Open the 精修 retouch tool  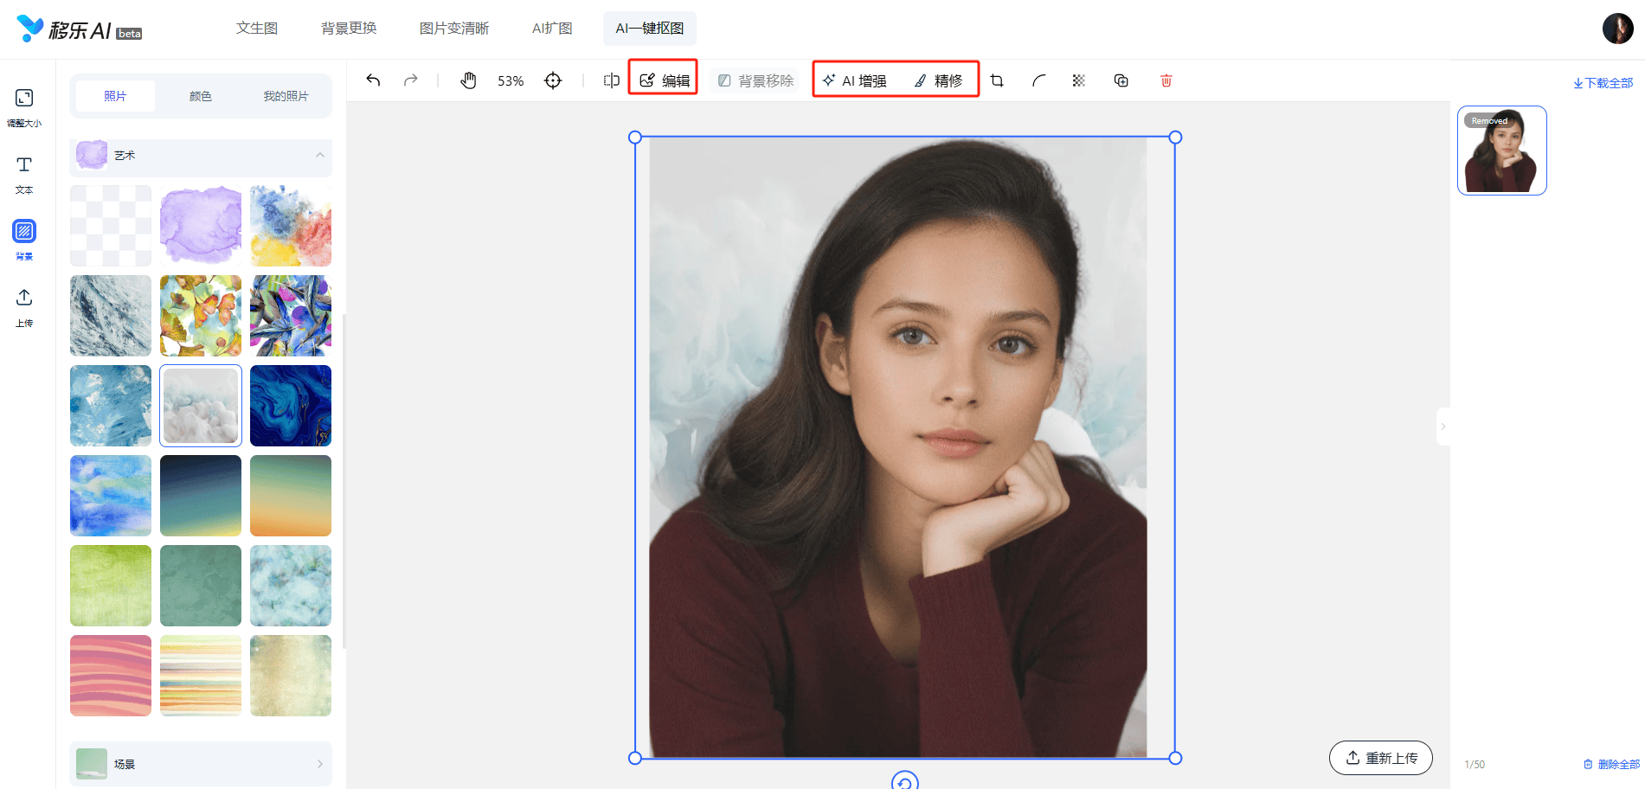point(939,80)
